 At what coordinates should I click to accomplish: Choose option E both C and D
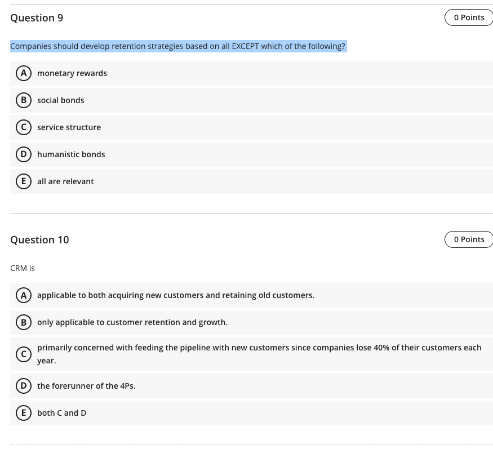tap(24, 413)
